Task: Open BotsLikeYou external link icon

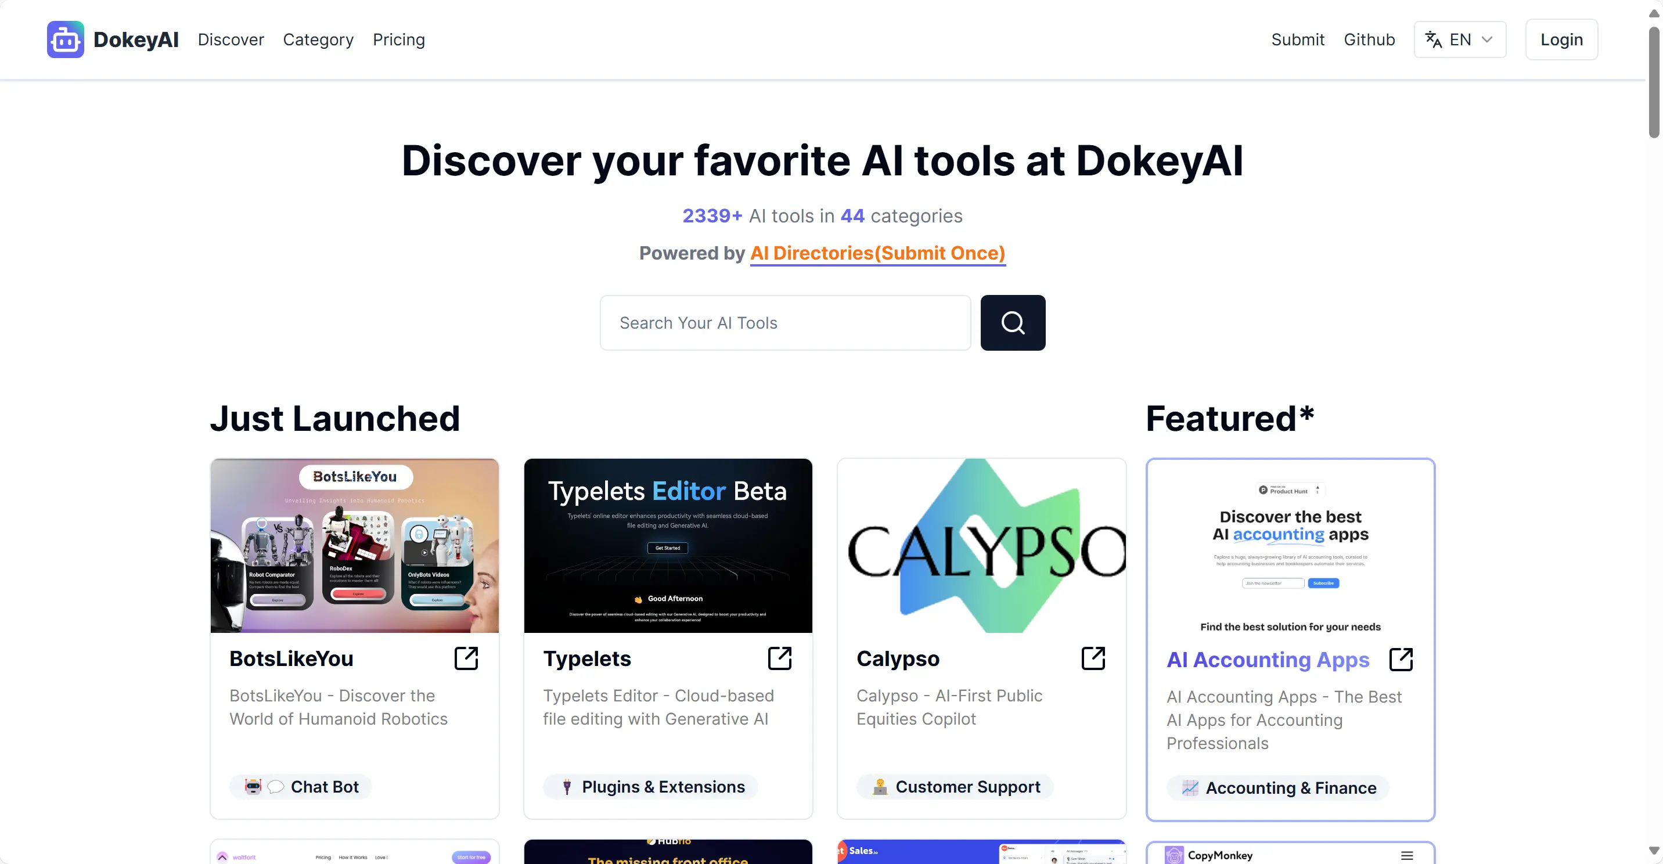Action: (x=466, y=658)
